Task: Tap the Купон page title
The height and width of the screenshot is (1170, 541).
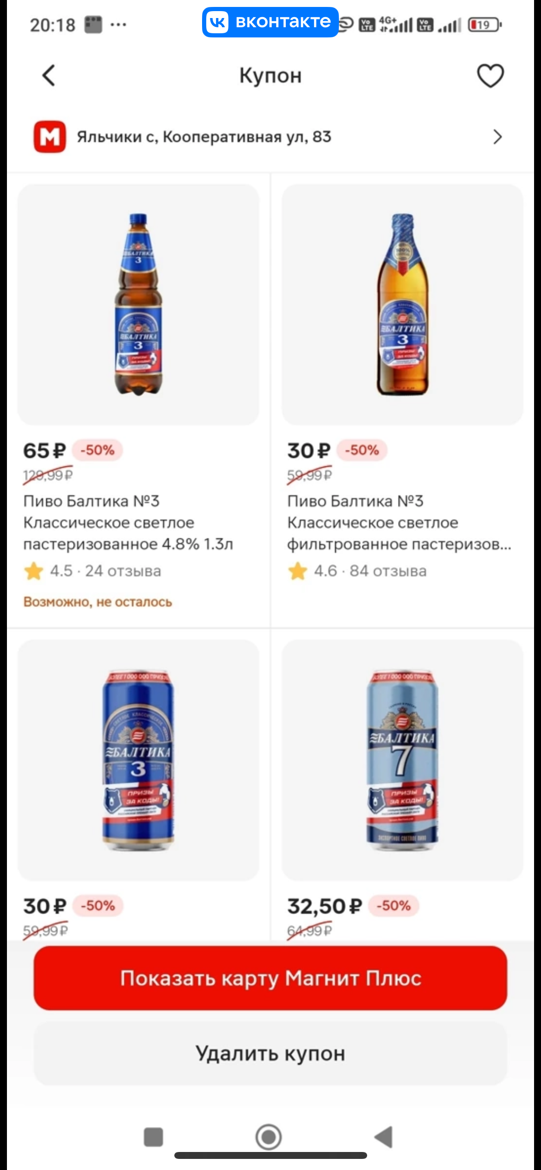Action: pyautogui.click(x=270, y=75)
